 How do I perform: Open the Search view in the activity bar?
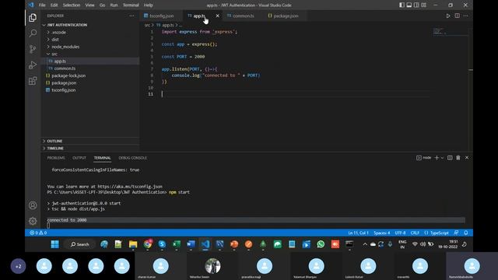[x=33, y=33]
